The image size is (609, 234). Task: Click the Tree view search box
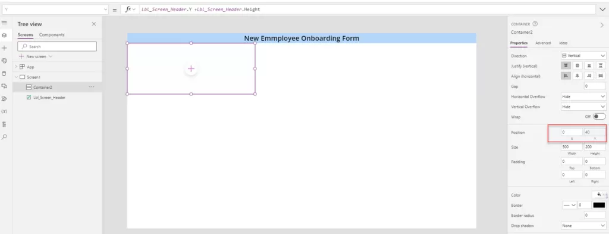57,46
